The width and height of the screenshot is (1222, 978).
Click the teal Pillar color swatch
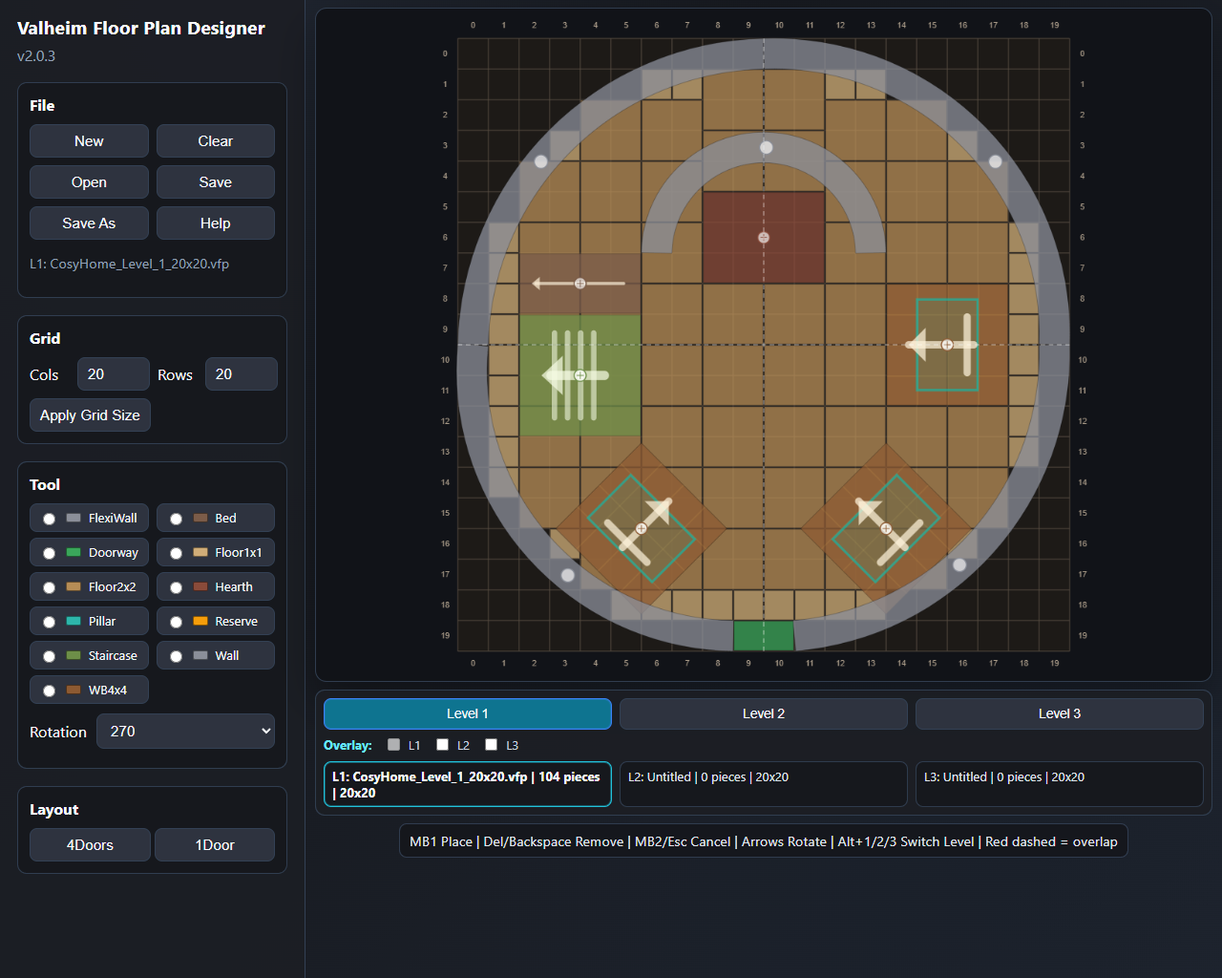(x=74, y=621)
